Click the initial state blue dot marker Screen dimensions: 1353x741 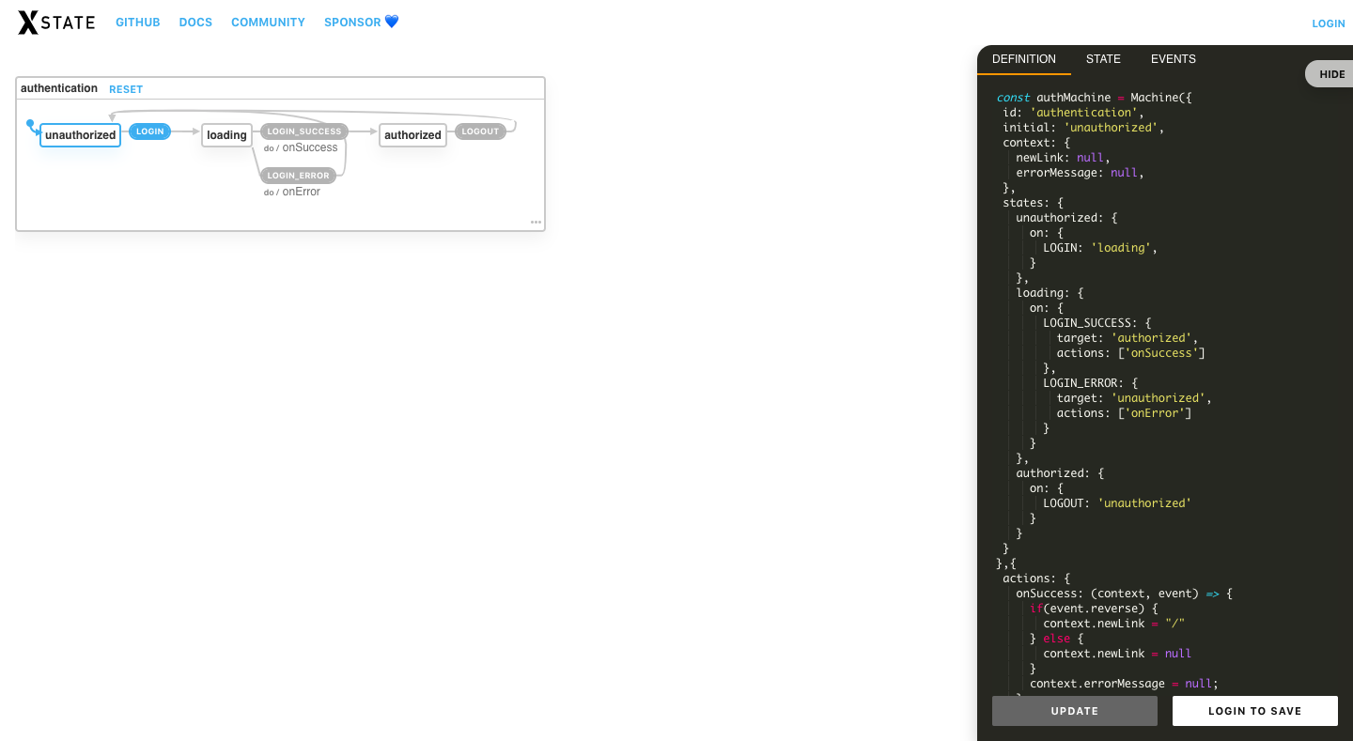30,124
